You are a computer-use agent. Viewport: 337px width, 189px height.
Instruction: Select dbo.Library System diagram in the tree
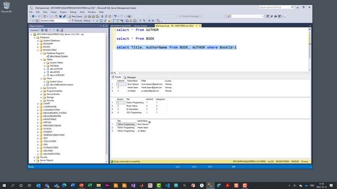pos(58,56)
